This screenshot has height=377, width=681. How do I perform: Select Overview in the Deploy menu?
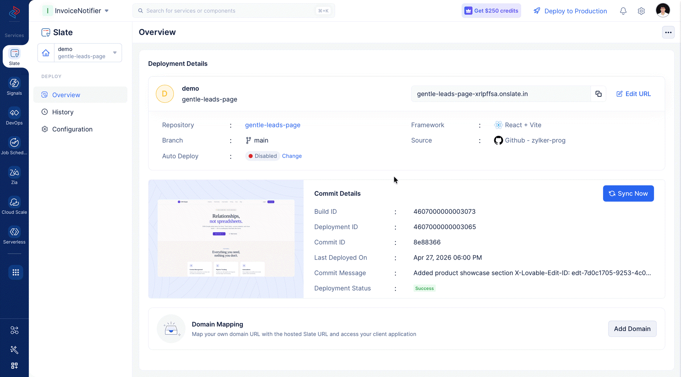[80, 95]
